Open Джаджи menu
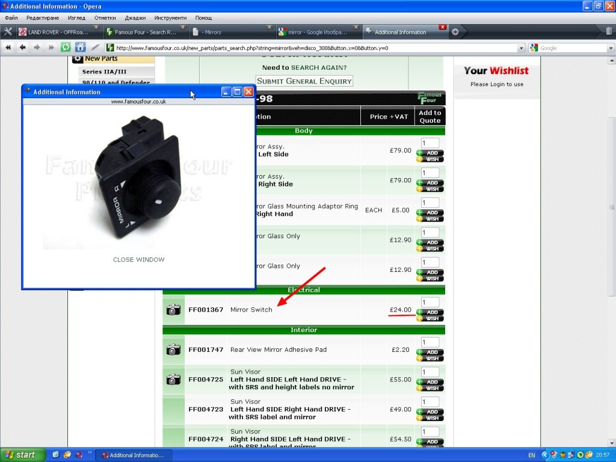The image size is (616, 462). pos(135,17)
